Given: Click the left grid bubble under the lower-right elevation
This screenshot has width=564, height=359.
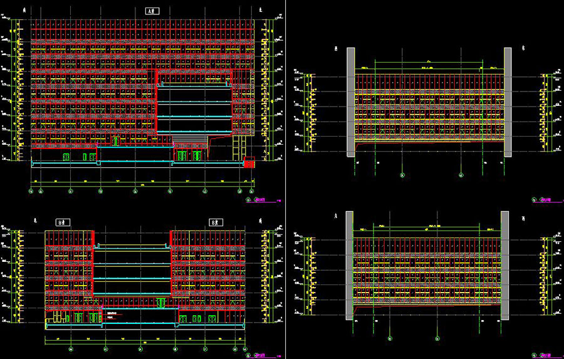Looking at the screenshot, I should pos(390,338).
